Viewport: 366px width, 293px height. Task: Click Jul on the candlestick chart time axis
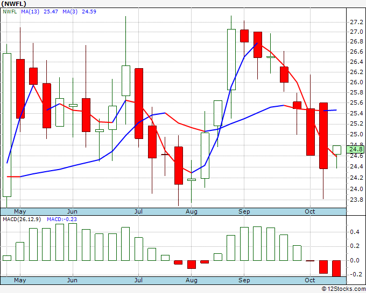coord(138,211)
